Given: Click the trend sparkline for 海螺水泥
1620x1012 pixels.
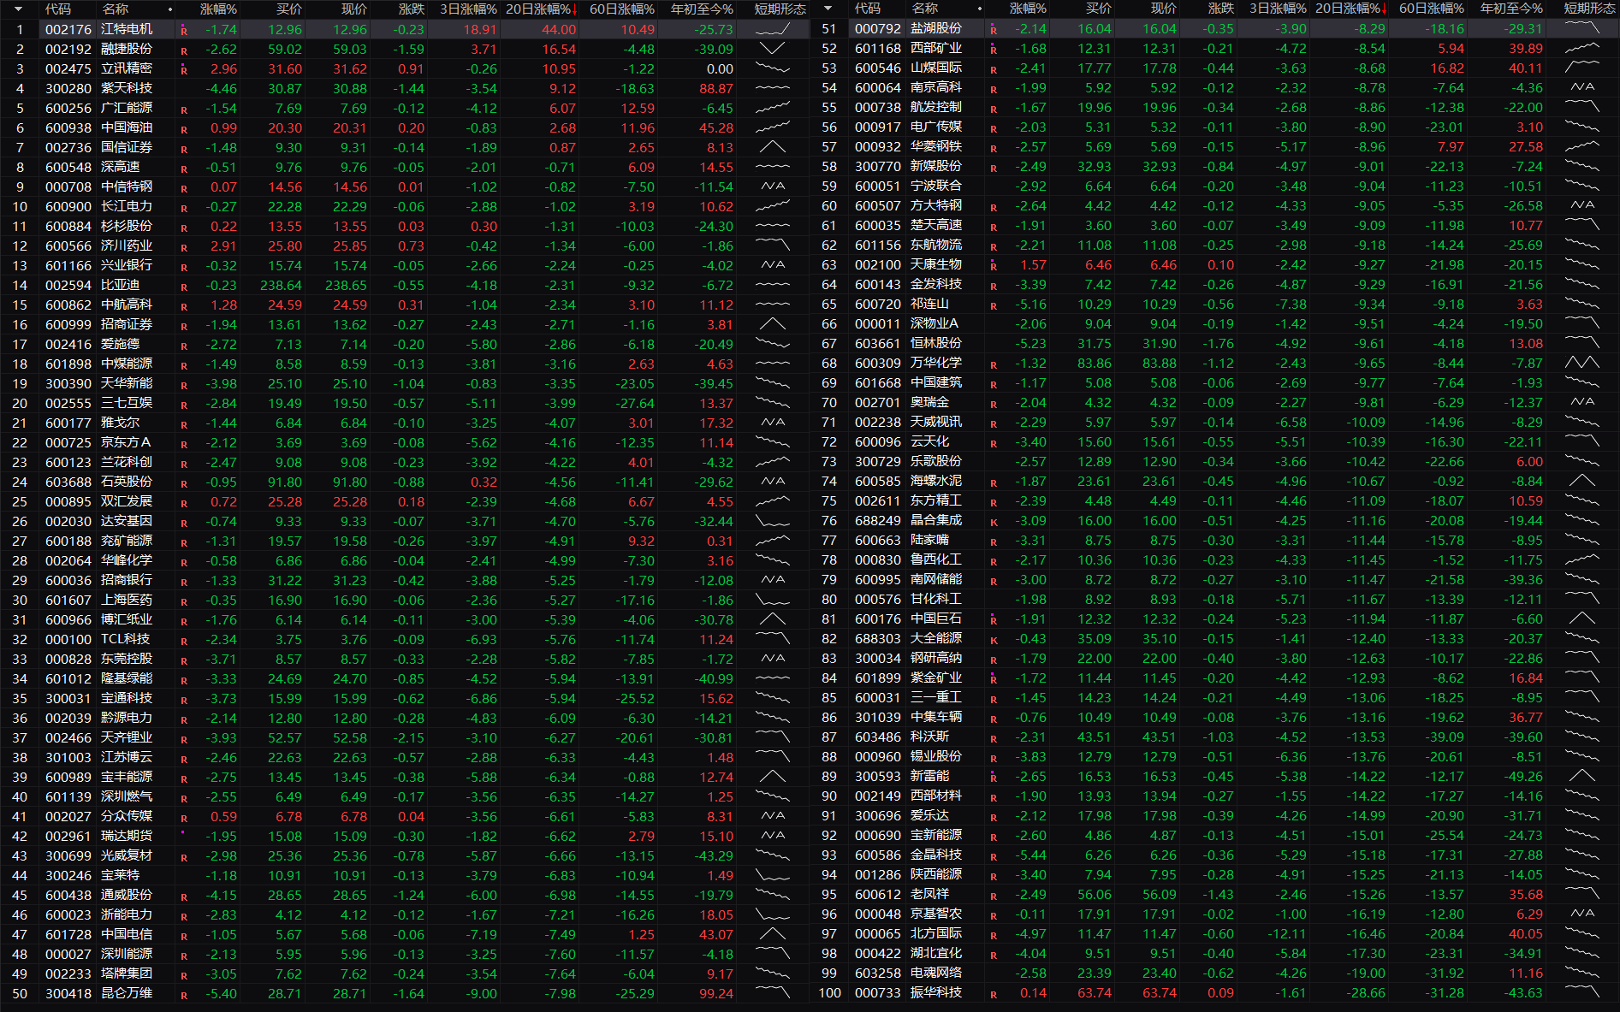Looking at the screenshot, I should tap(1582, 481).
